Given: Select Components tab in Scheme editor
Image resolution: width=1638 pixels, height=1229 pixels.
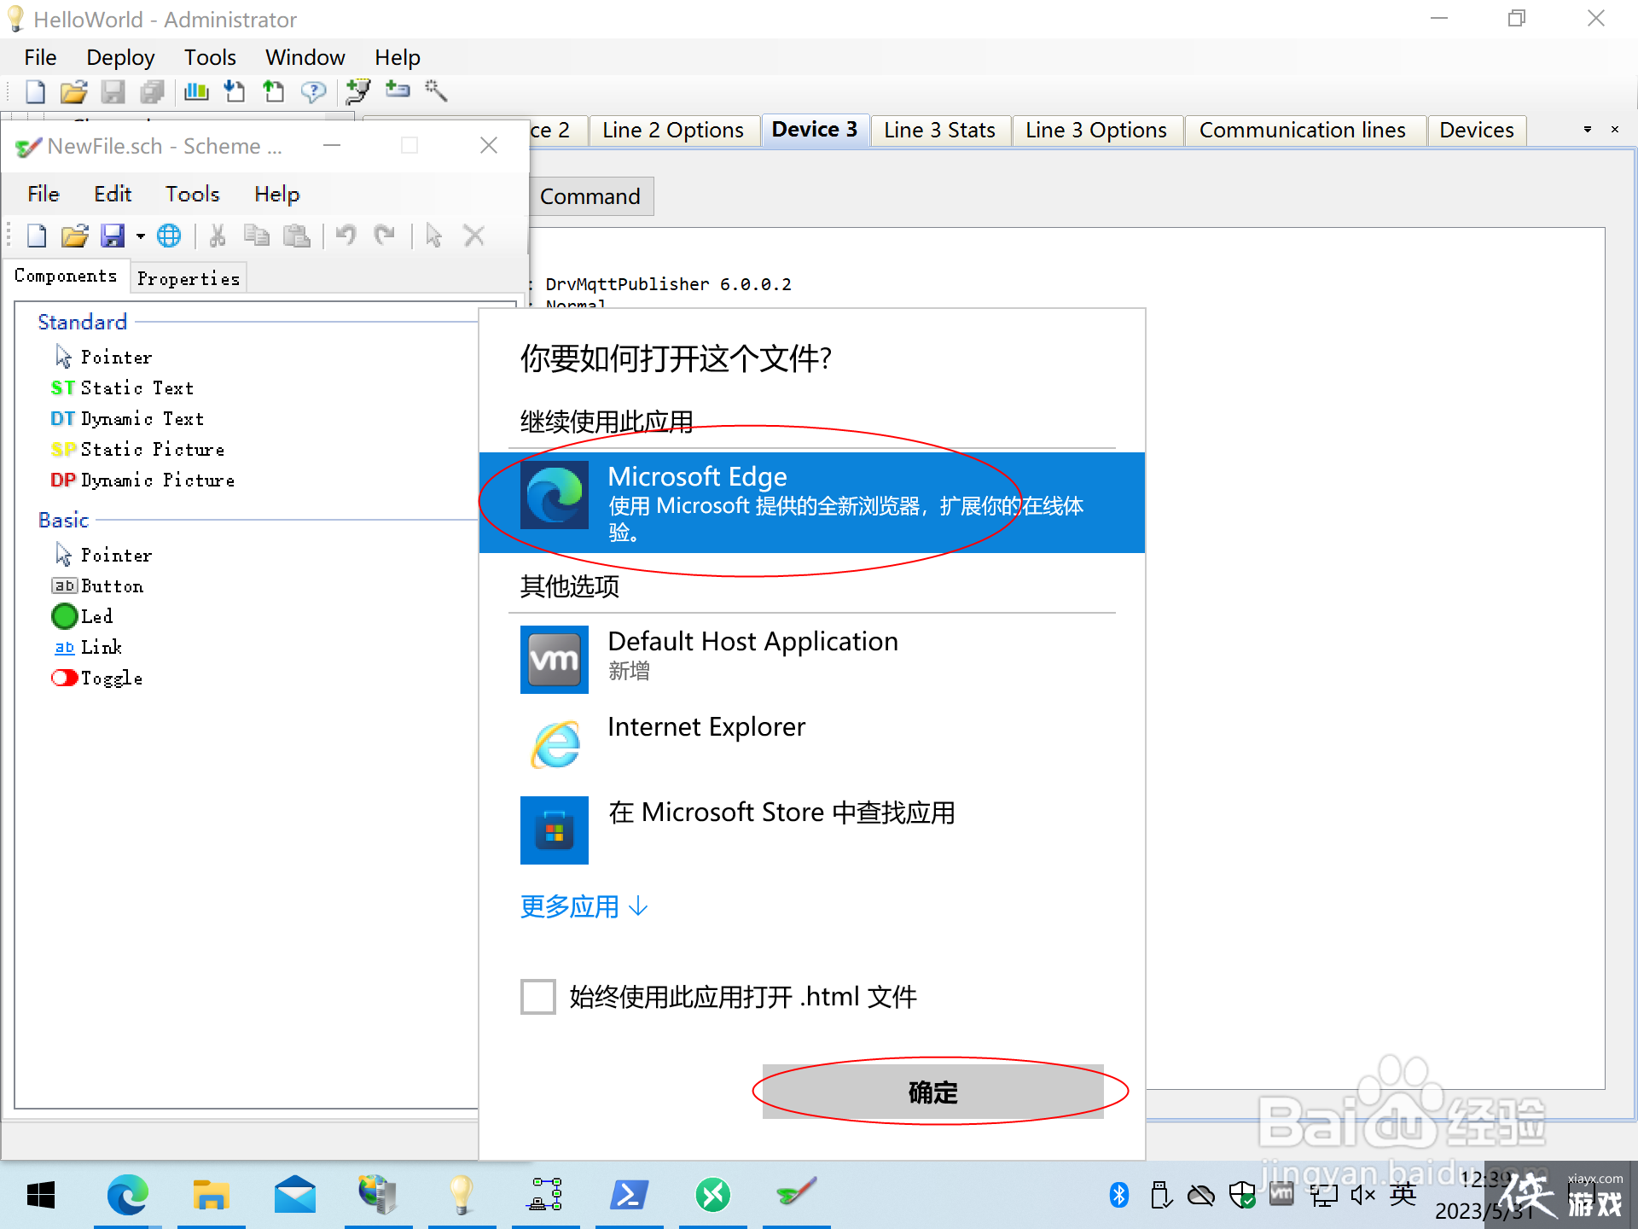Looking at the screenshot, I should (66, 276).
